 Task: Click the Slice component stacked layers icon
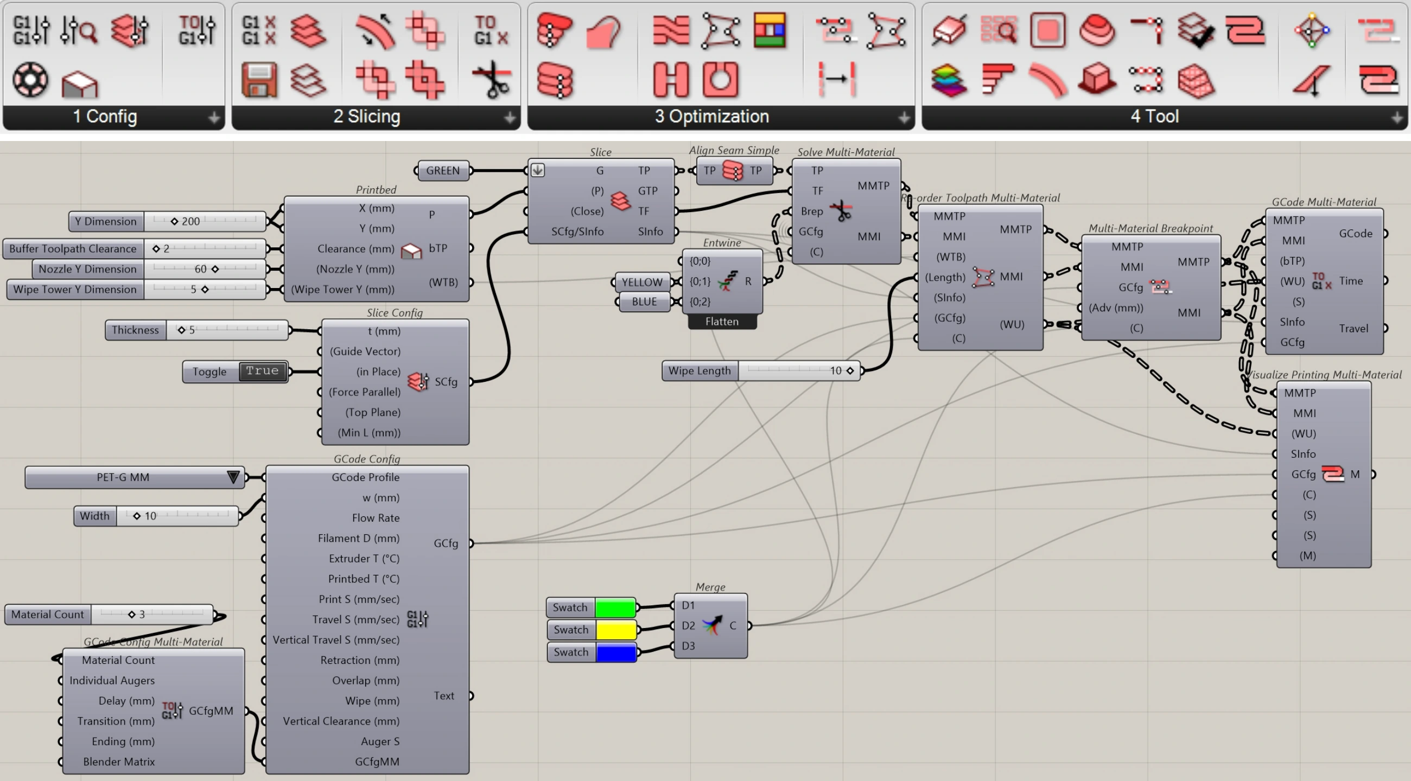coord(621,201)
